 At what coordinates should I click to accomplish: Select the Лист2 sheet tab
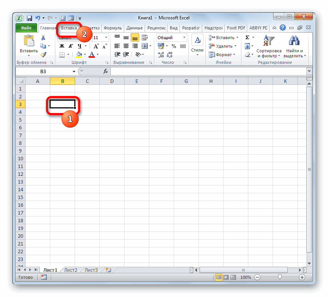pyautogui.click(x=70, y=270)
